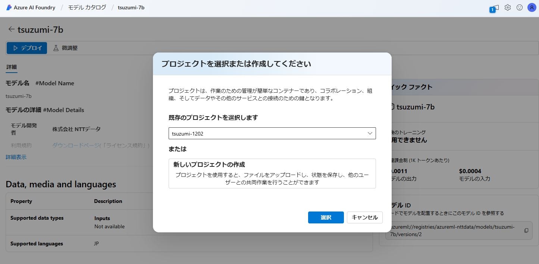Open the settings gear icon
This screenshot has width=539, height=264.
point(508,7)
